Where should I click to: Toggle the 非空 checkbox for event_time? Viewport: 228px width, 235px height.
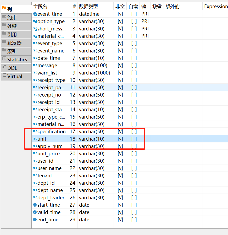[120, 14]
